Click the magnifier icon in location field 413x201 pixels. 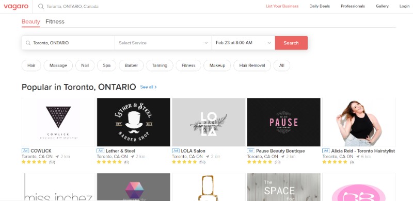coord(28,43)
